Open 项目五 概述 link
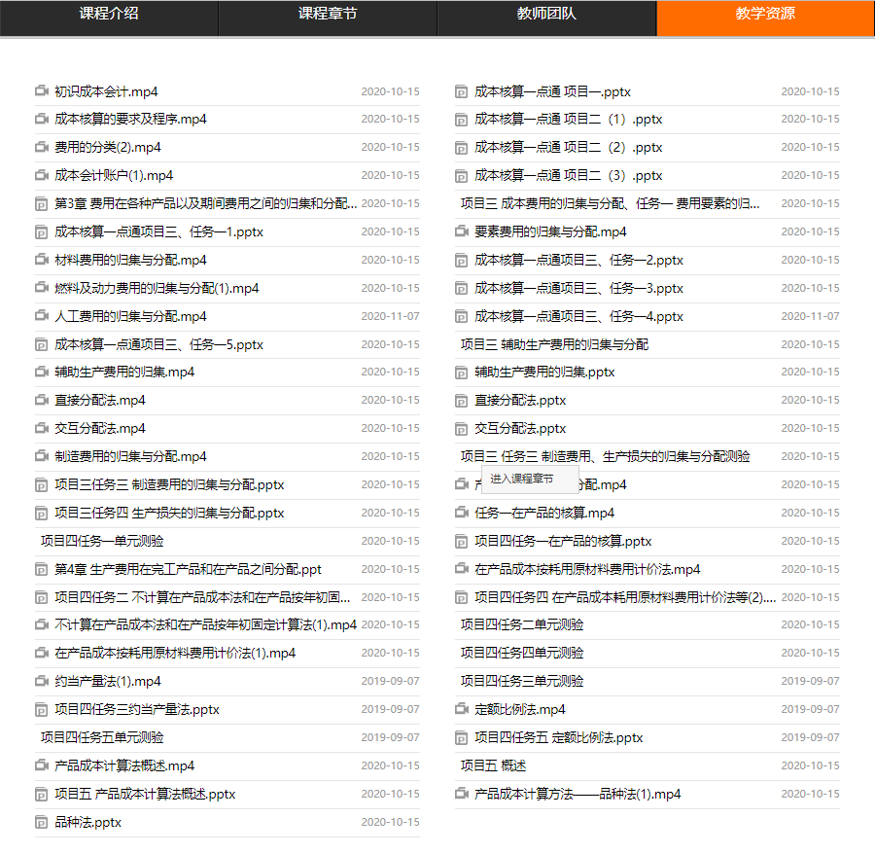875x854 pixels. point(493,765)
